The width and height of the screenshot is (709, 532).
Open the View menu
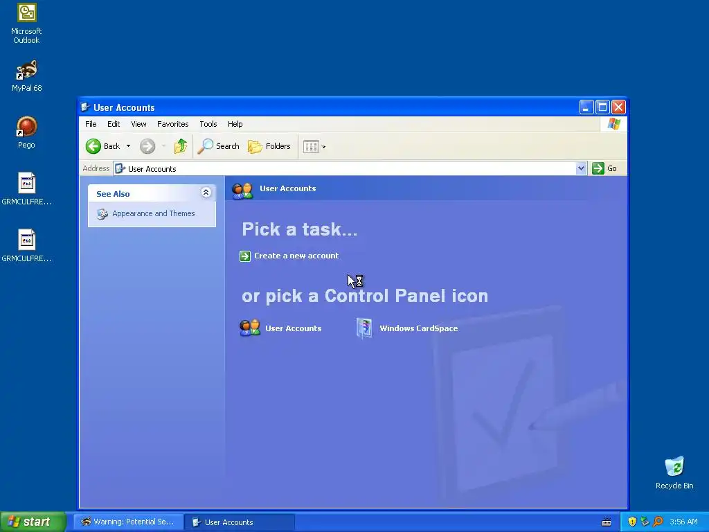coord(138,124)
